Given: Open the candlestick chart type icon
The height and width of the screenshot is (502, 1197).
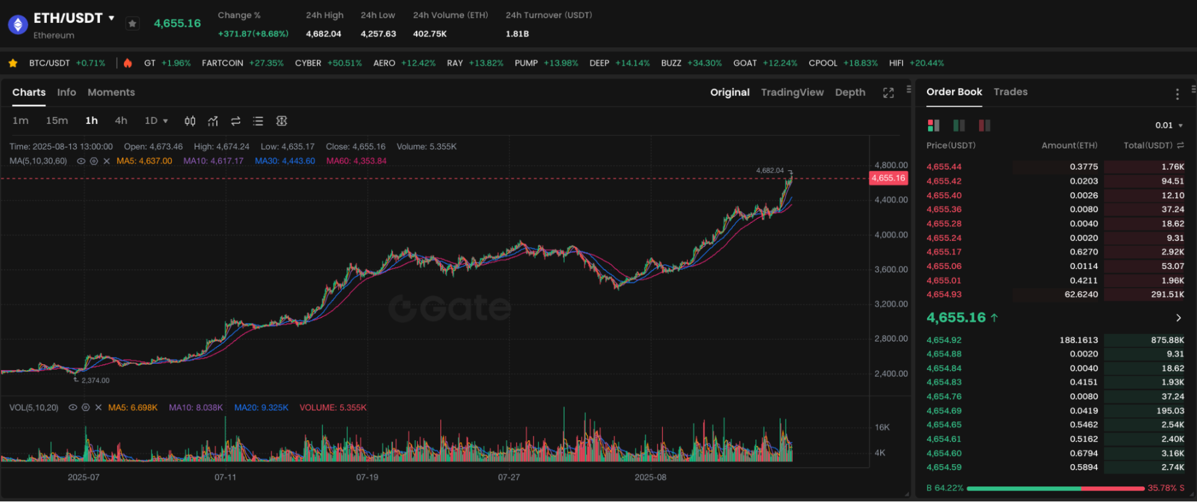Looking at the screenshot, I should coord(190,121).
